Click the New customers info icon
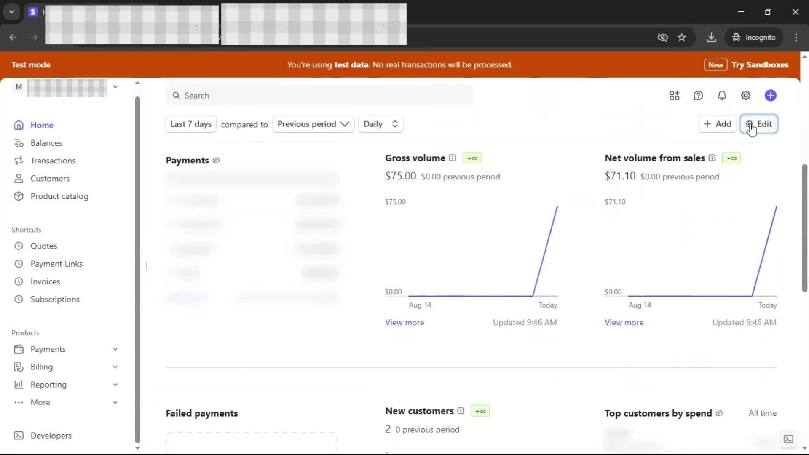 (x=461, y=411)
